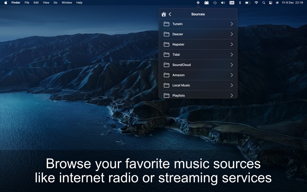
Task: Open the Go menu
Action: click(55, 3)
